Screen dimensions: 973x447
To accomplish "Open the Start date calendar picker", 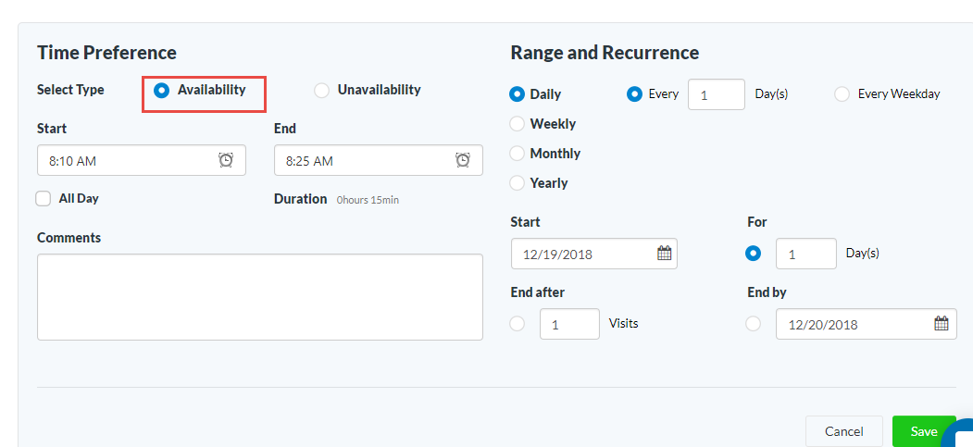I will coord(664,254).
